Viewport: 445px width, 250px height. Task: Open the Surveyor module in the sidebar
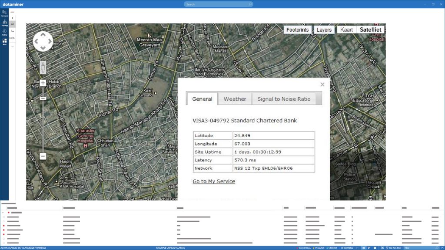point(4,13)
